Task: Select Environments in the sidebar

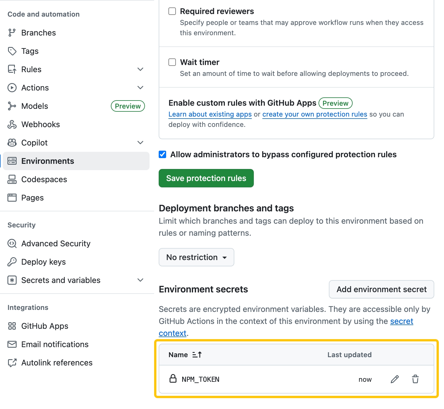Action: pyautogui.click(x=48, y=161)
